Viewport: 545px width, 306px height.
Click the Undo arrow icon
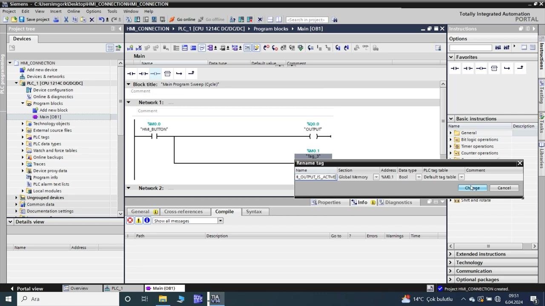101,20
